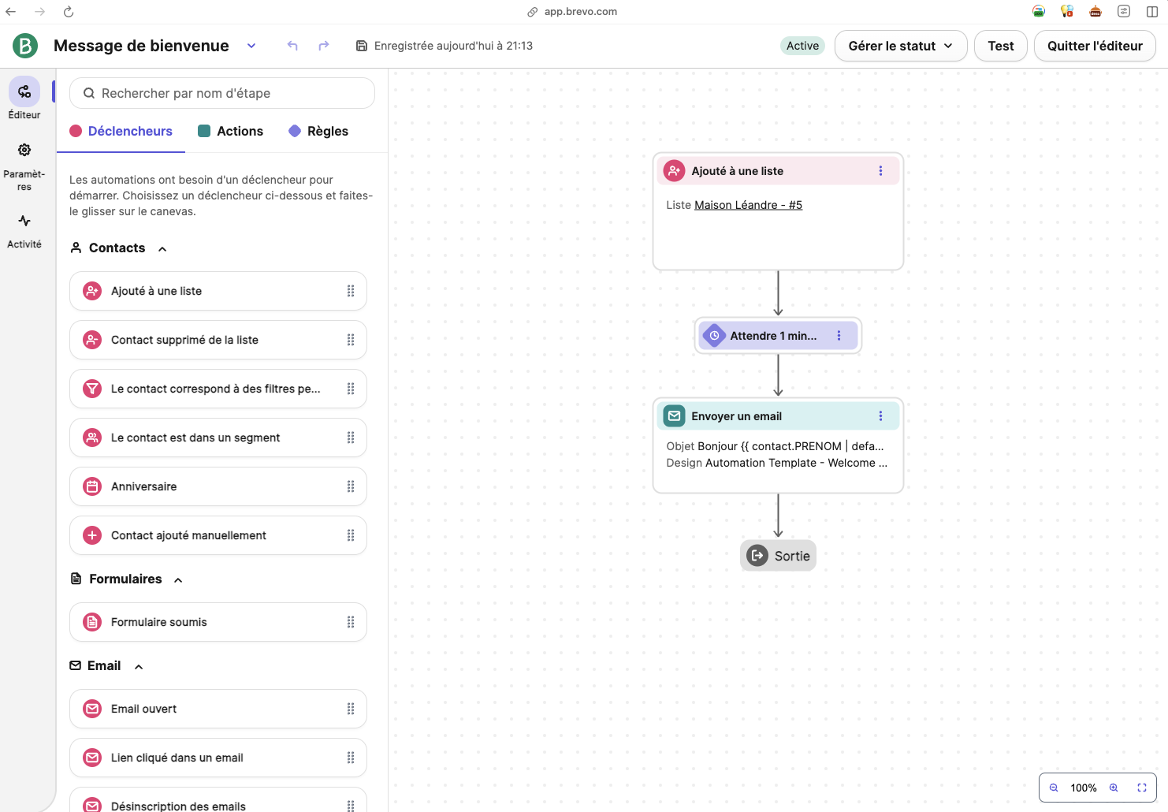Click the Maison Léandre - #5 list link
The width and height of the screenshot is (1168, 812).
[748, 205]
